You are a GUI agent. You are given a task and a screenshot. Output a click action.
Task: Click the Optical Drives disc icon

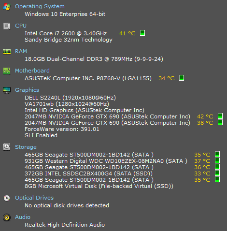[x=7, y=198]
